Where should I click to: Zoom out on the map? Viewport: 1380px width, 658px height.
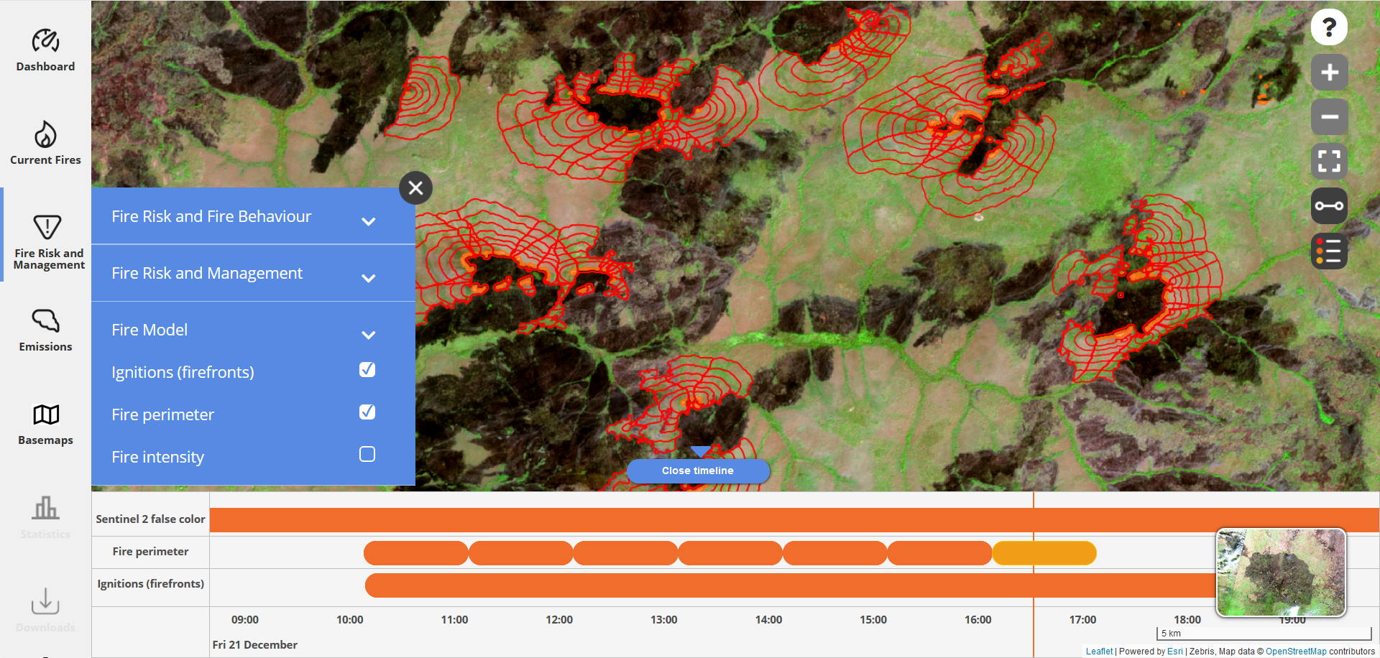1328,117
